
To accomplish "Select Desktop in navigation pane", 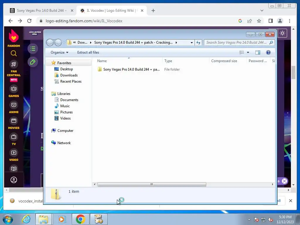I will (x=67, y=69).
